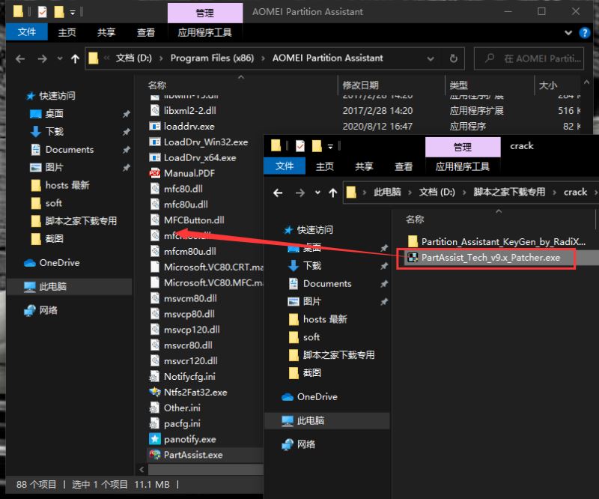Select PartAssist_Tech_v9.x_Patcher.exe in crack window
The height and width of the screenshot is (499, 599).
(x=490, y=257)
